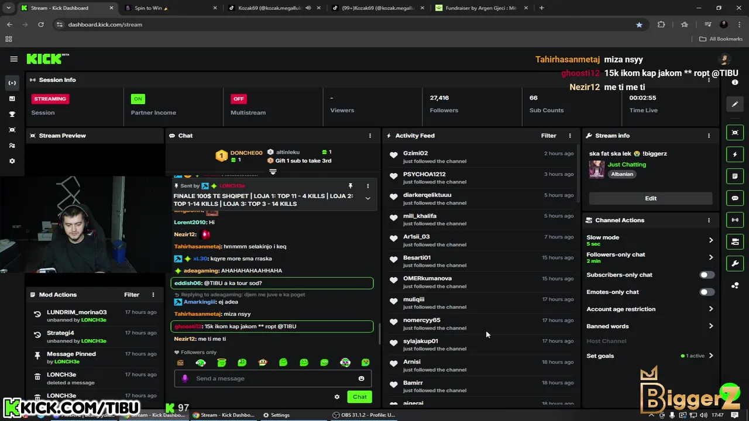Expand Followers-only chat settings

click(x=711, y=257)
